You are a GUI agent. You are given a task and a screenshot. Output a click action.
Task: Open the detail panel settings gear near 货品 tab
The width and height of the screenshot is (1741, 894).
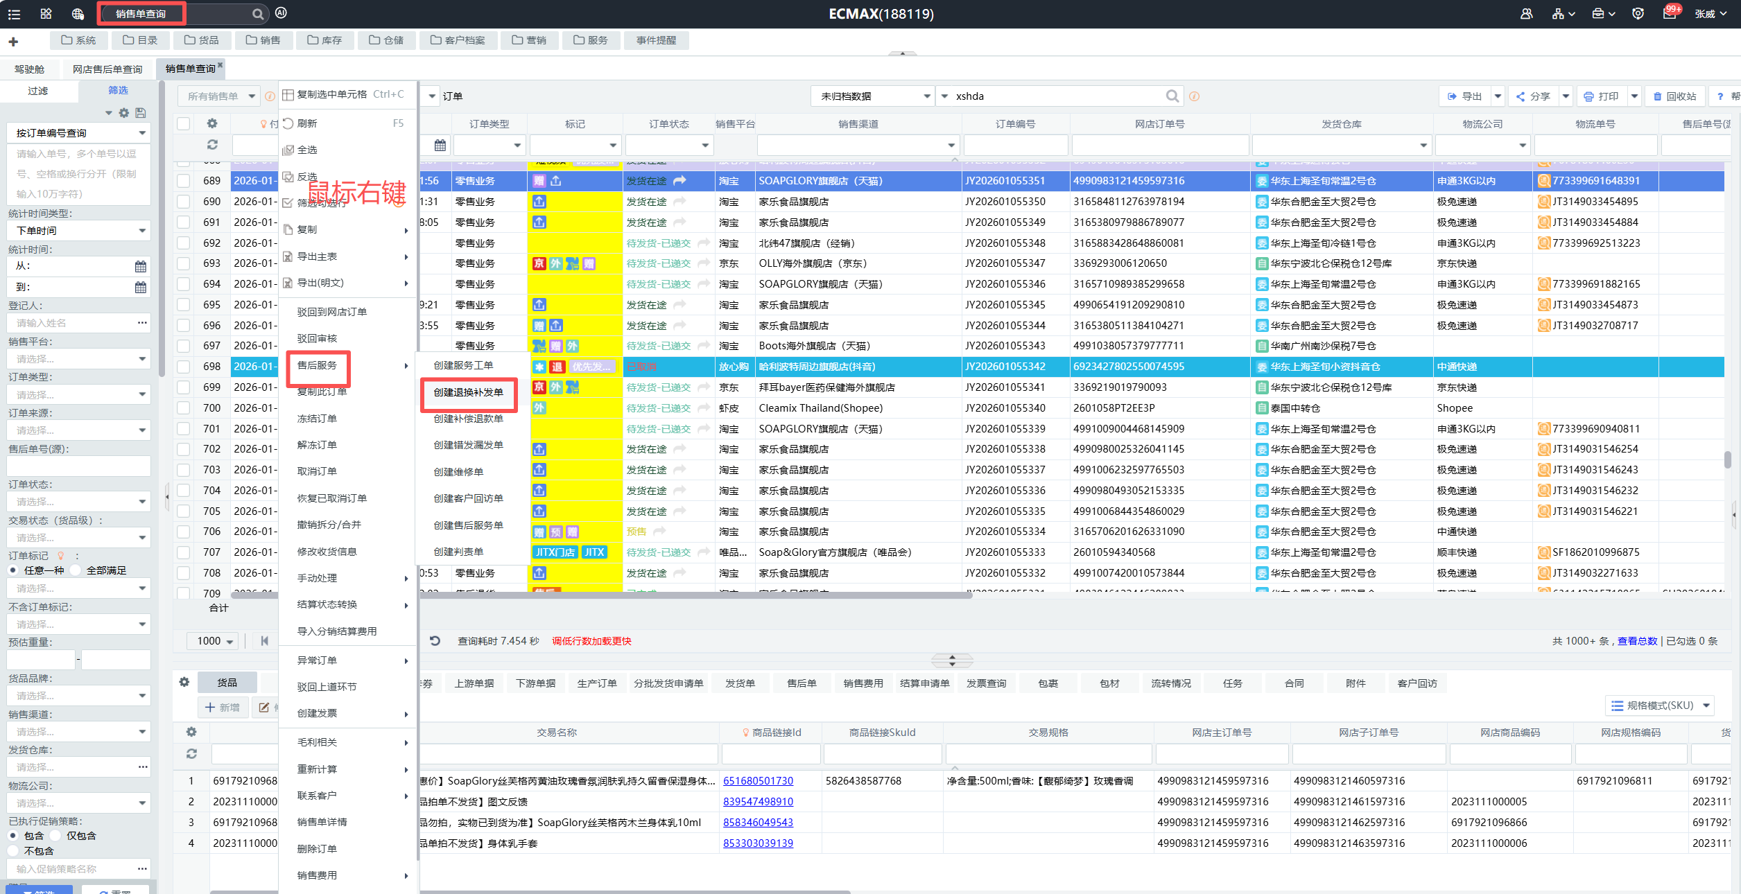pyautogui.click(x=184, y=682)
